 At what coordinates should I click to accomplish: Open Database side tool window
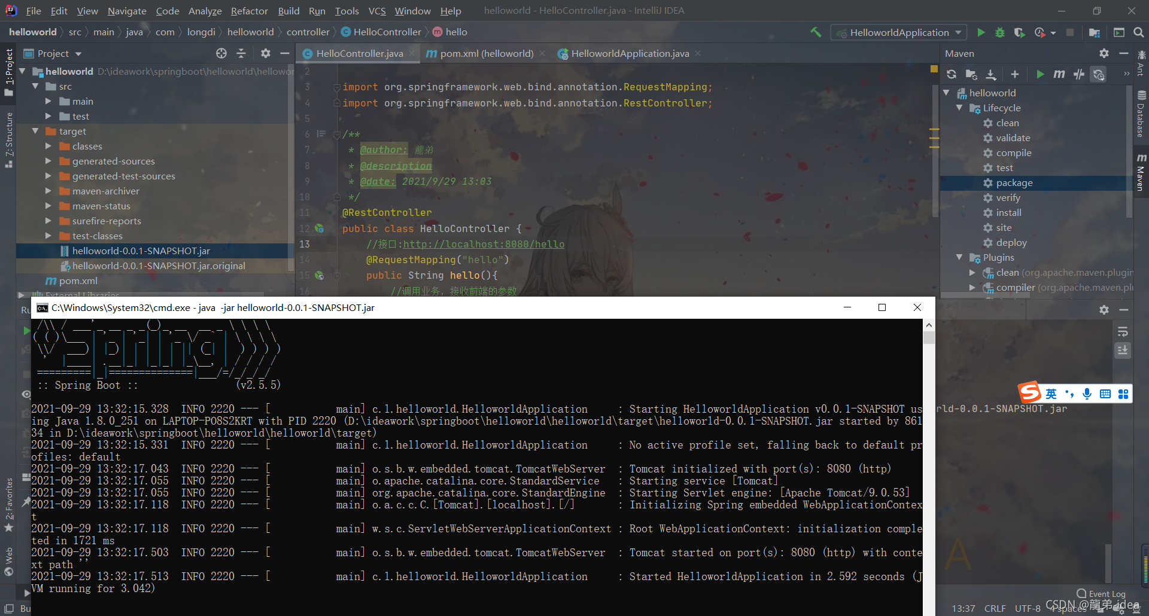[1141, 114]
